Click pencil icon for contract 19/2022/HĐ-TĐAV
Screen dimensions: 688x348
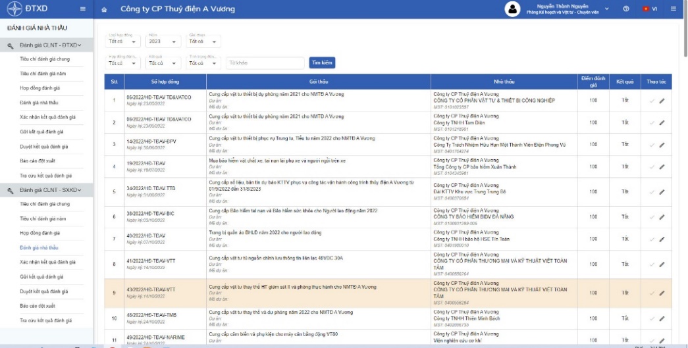(x=662, y=167)
